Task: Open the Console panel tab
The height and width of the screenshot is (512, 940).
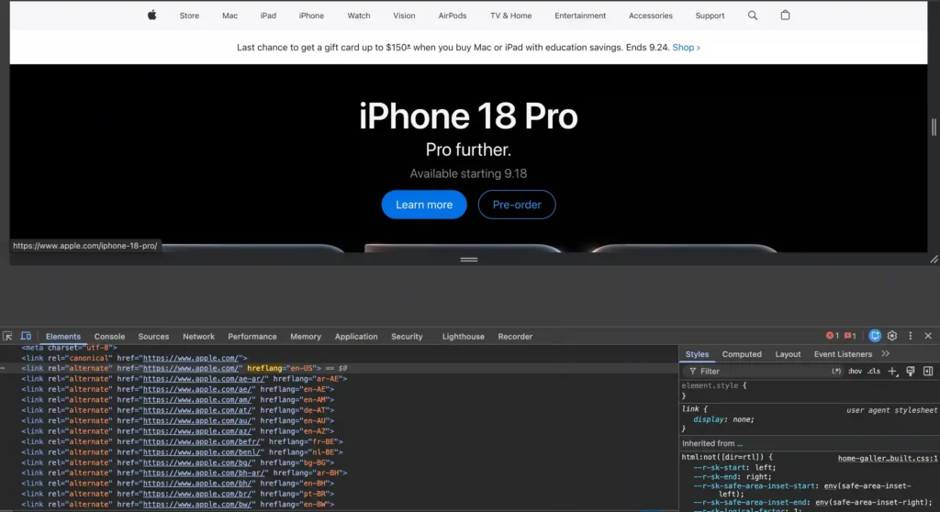Action: [x=109, y=337]
